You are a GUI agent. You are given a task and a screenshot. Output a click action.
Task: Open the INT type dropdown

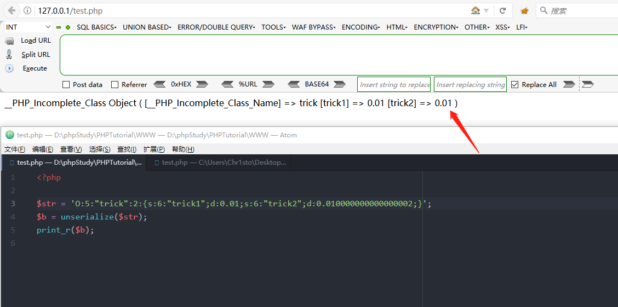[x=28, y=27]
